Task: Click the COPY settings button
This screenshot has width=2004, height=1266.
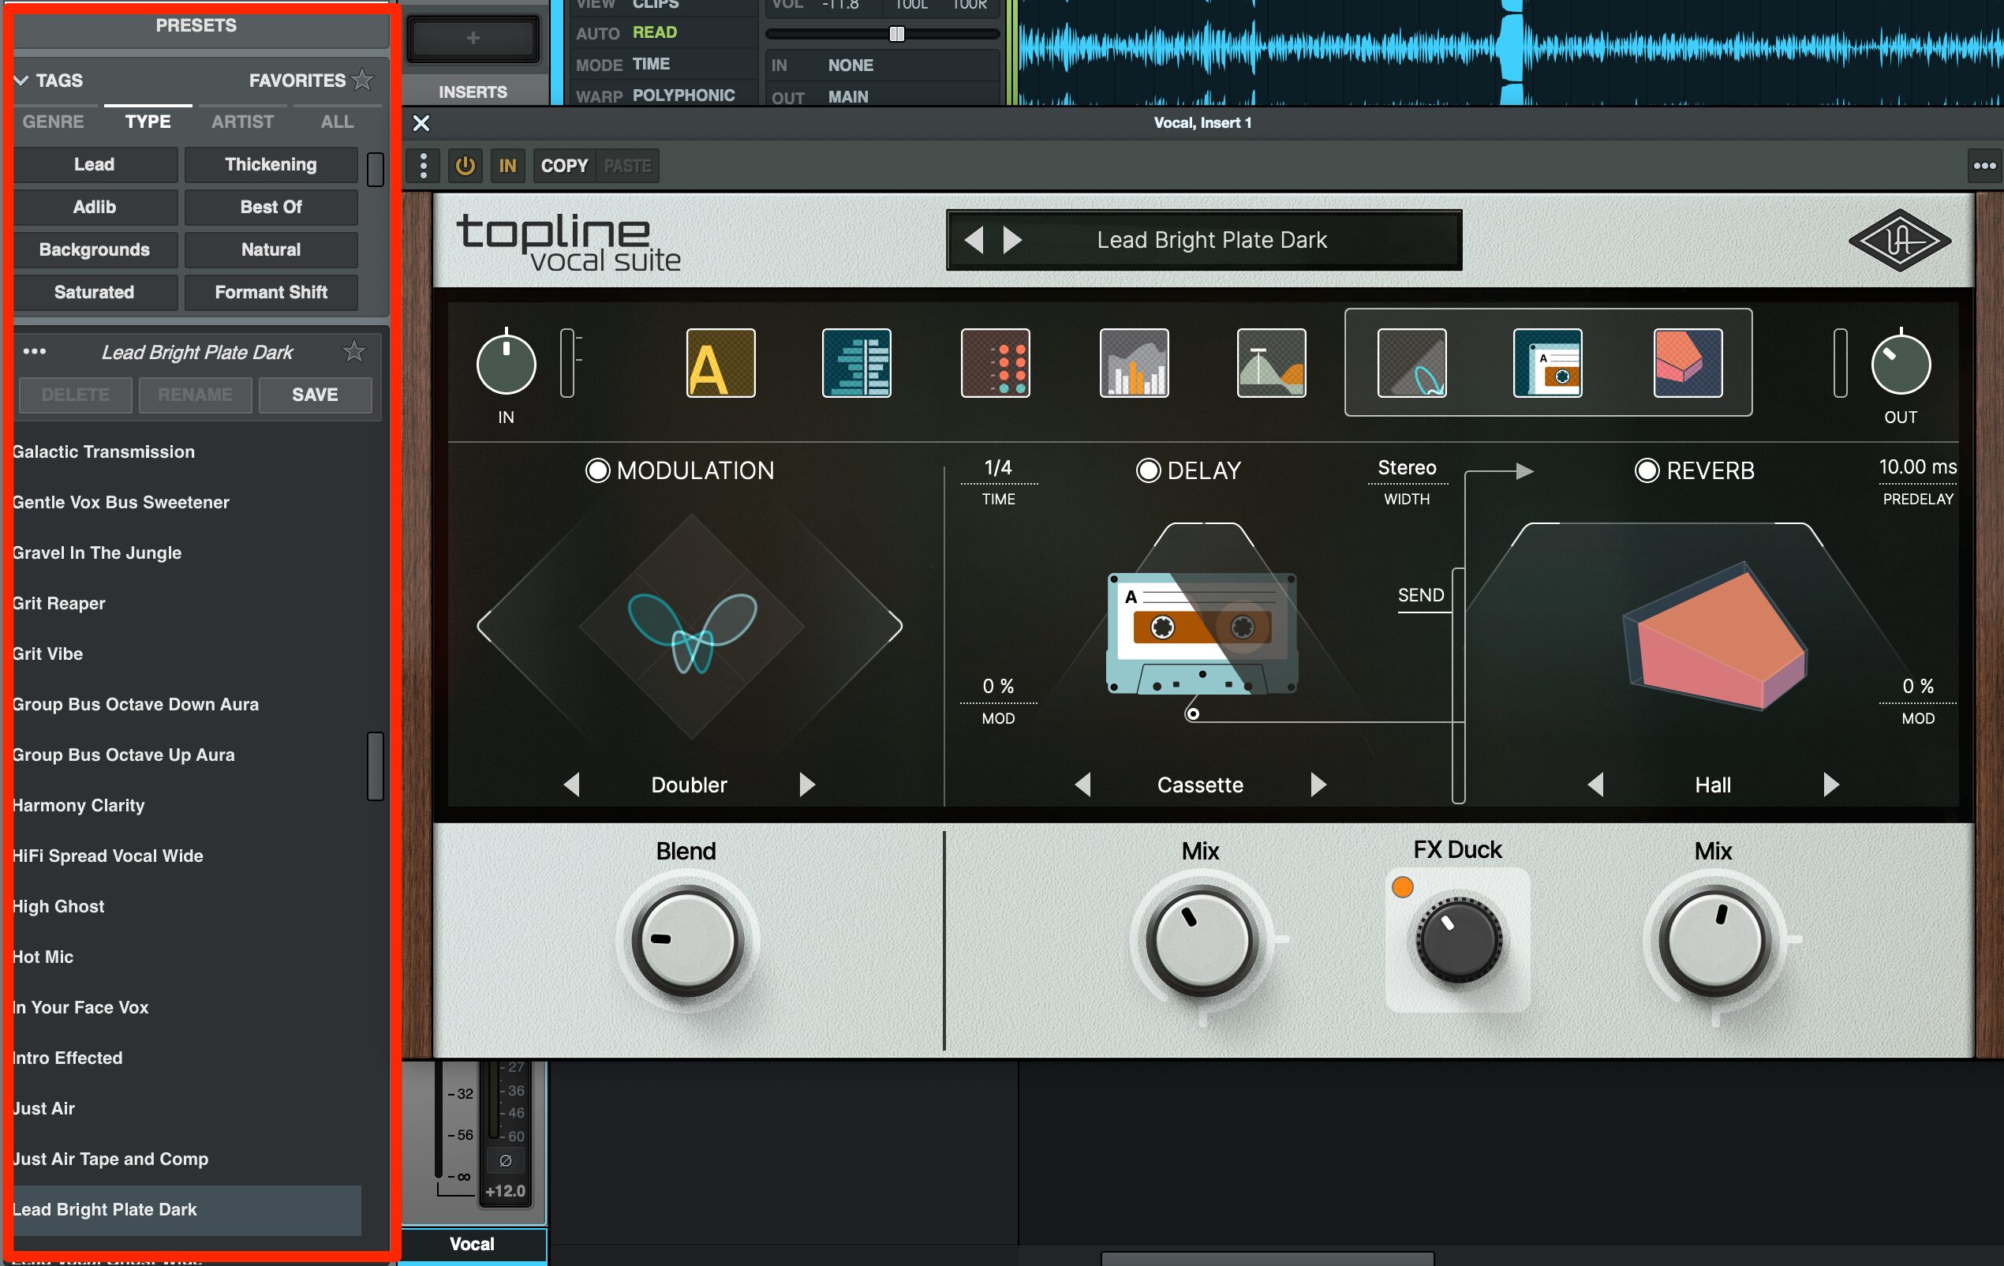Action: pos(564,166)
